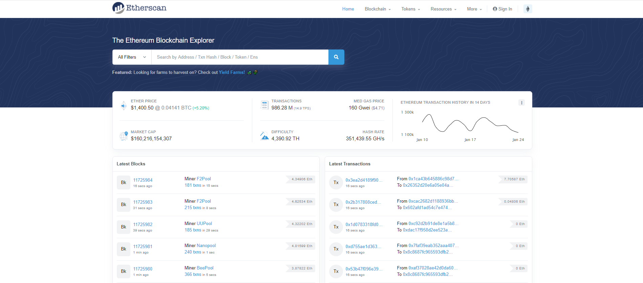The width and height of the screenshot is (643, 283).
Task: Expand the All Filters dropdown
Action: pos(132,57)
